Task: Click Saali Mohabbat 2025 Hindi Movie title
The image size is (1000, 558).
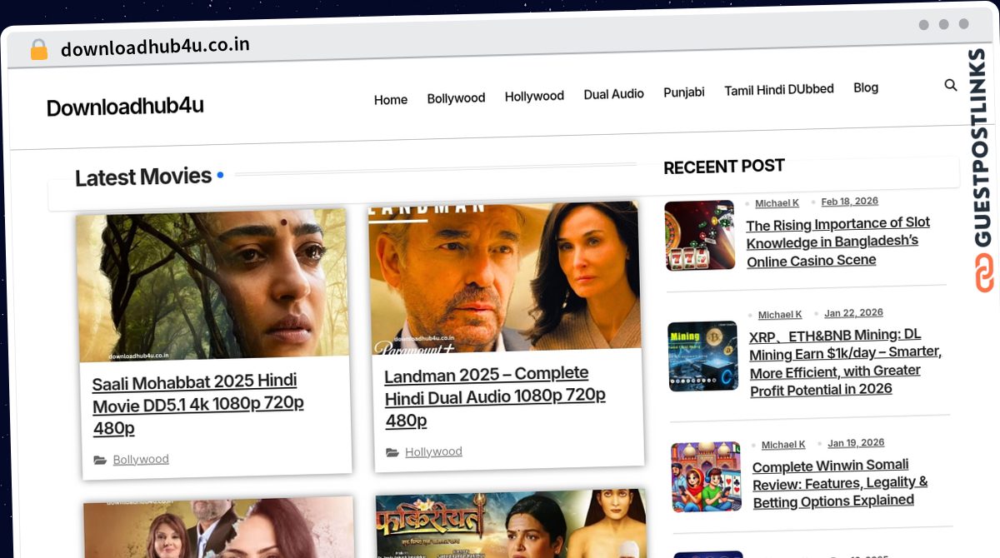Action: click(x=198, y=405)
